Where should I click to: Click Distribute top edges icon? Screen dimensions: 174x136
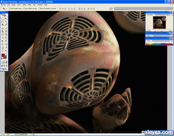tap(79, 8)
